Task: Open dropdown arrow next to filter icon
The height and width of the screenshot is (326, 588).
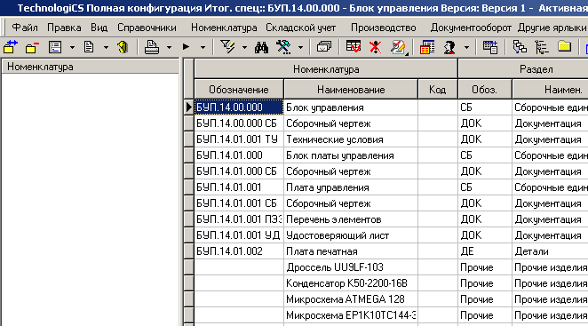Action: [244, 48]
